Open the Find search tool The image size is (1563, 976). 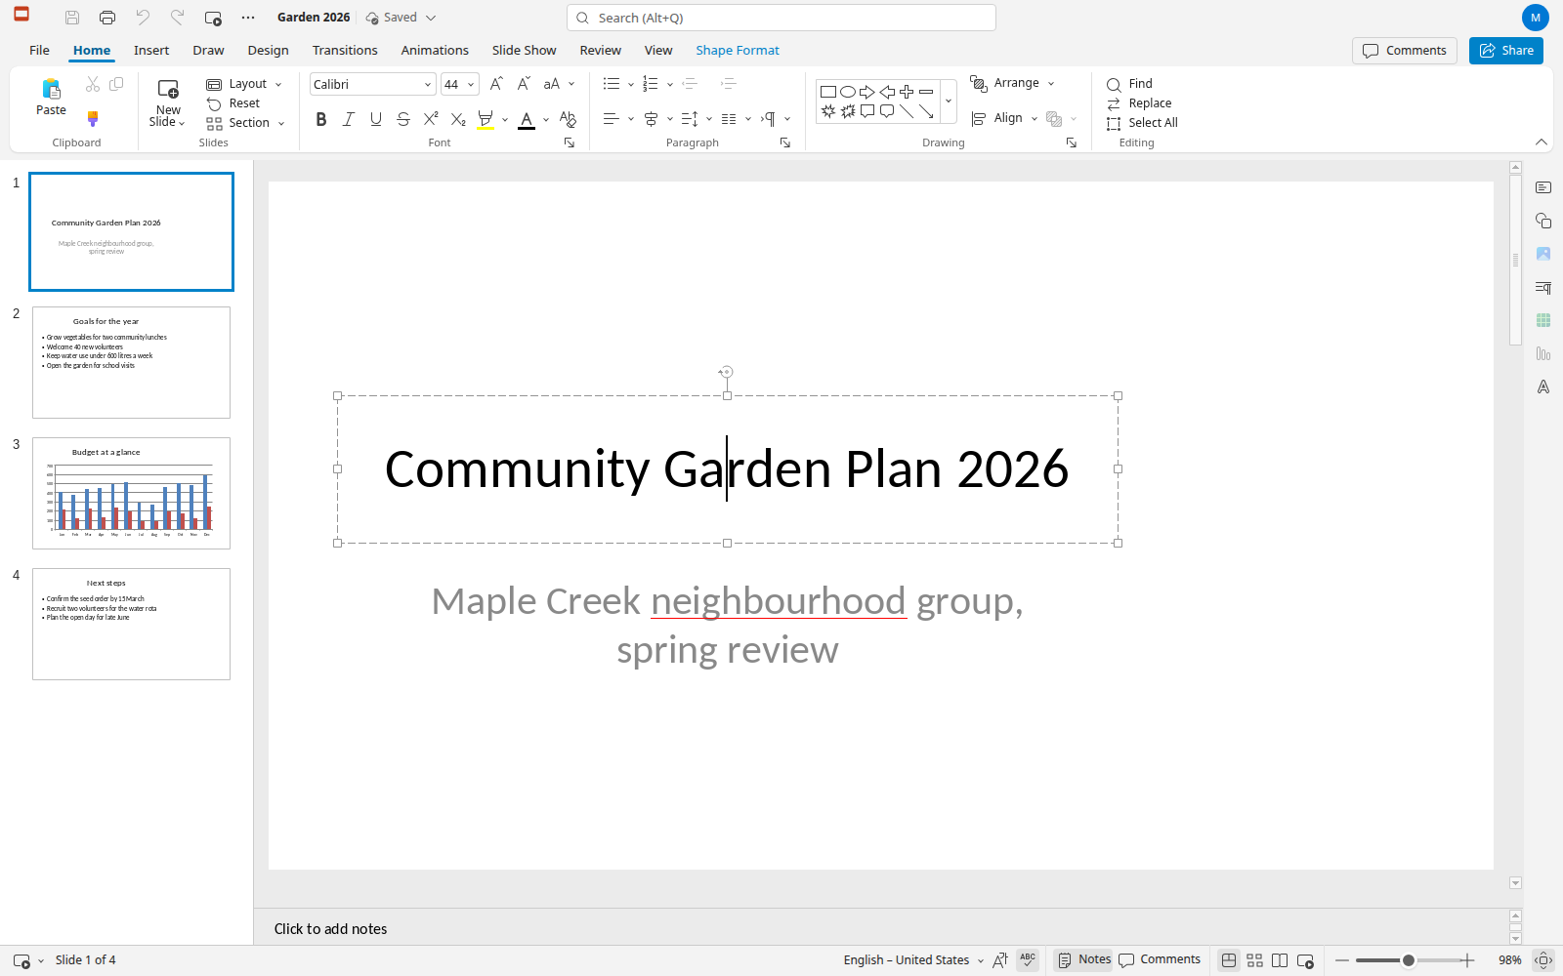coord(1130,84)
